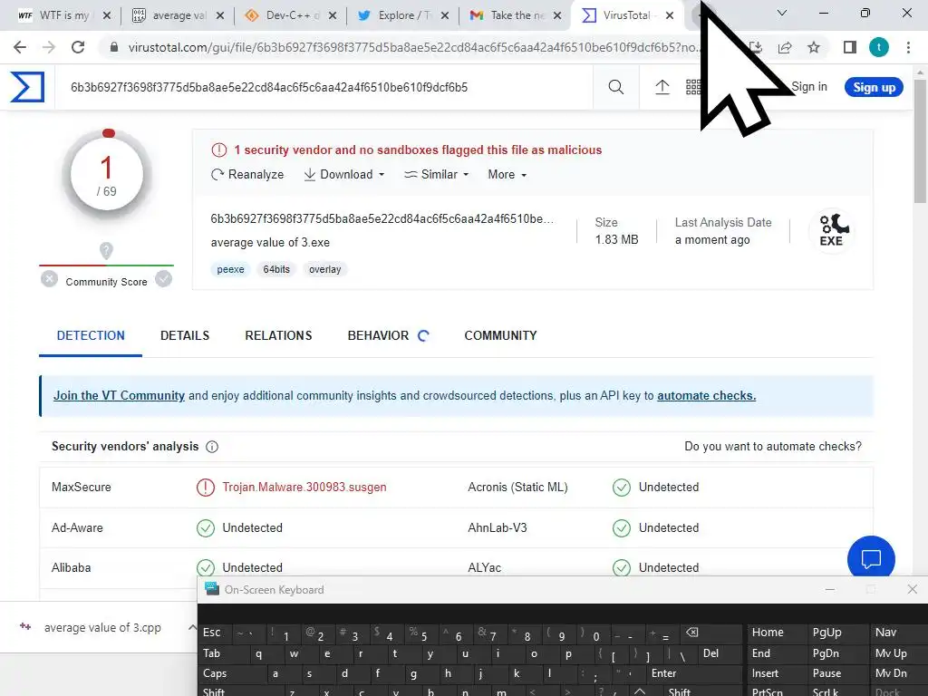Click the Security vendors' analysis info icon

pos(212,447)
